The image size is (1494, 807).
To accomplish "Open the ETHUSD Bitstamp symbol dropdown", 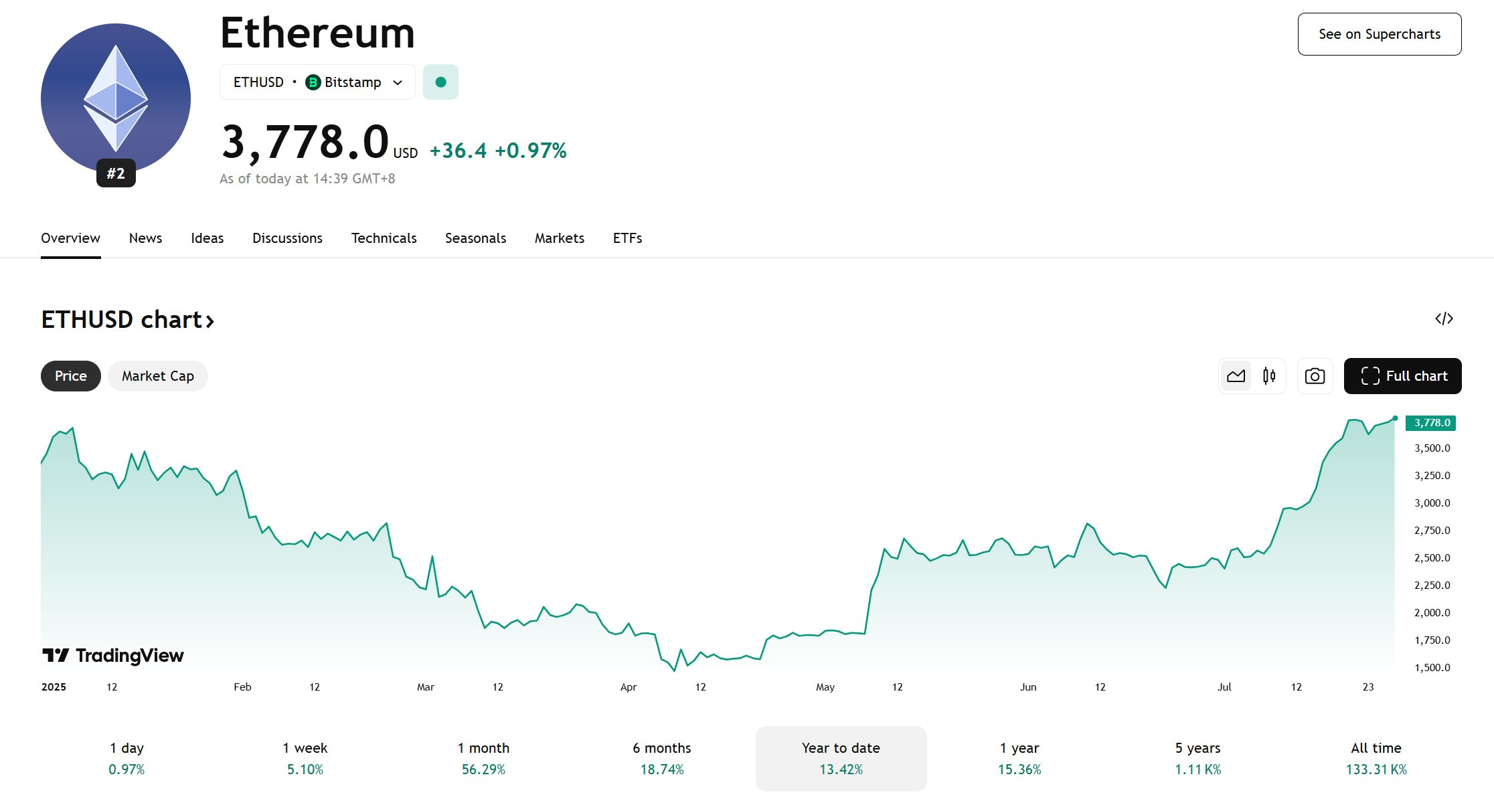I will 317,82.
